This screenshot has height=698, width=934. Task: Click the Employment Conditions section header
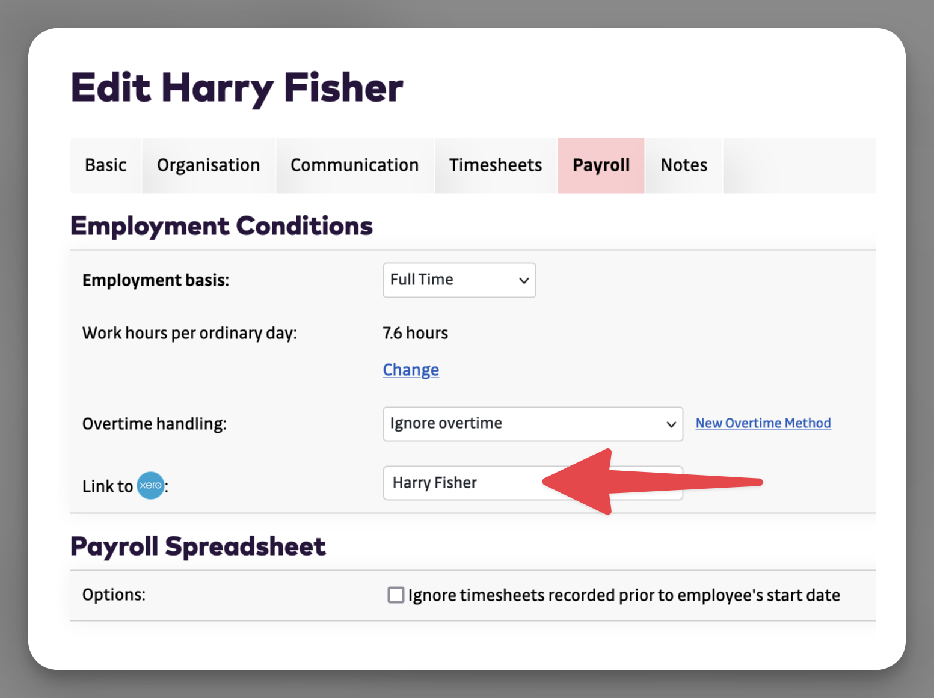pyautogui.click(x=221, y=227)
